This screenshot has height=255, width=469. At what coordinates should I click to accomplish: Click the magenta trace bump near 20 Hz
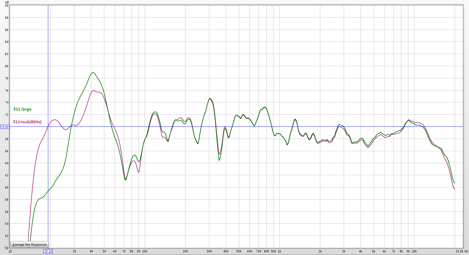(x=54, y=120)
